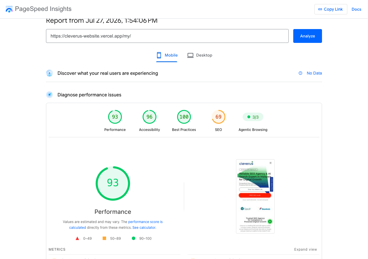Click the Diagnose performance issues heading
Viewport: 368px width, 259px height.
coord(89,95)
